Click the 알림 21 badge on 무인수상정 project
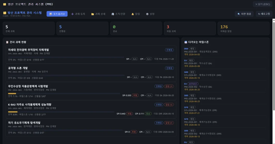275x144 pixels. 169,86
